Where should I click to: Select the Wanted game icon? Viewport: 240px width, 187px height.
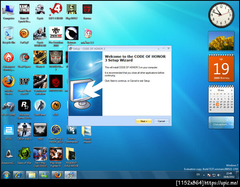[x=40, y=59]
